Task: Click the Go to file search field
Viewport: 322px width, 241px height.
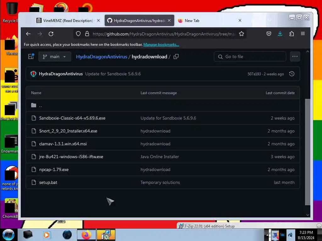Action: (250, 56)
